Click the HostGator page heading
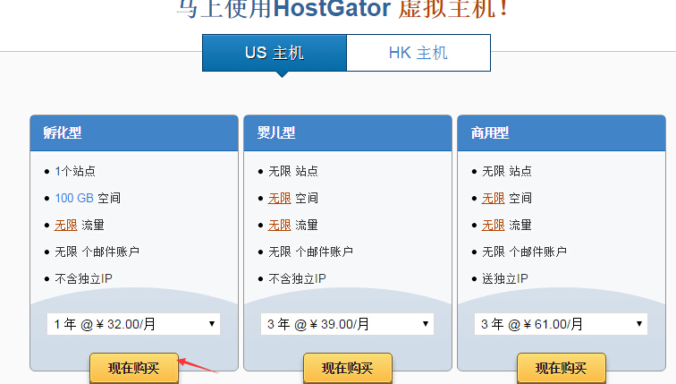Image resolution: width=676 pixels, height=384 pixels. [x=343, y=9]
